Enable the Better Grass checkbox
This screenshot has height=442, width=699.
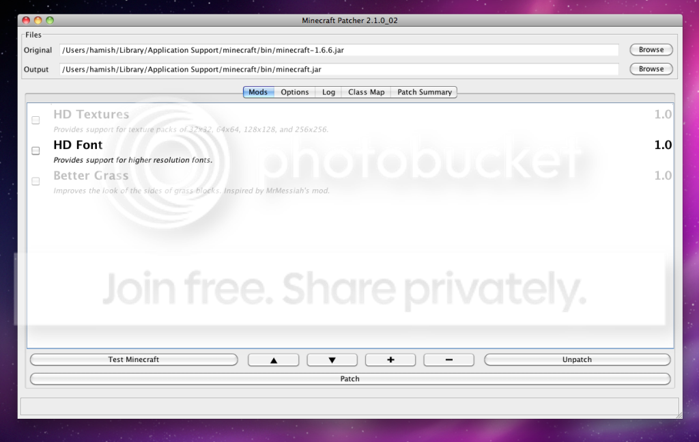tap(35, 182)
